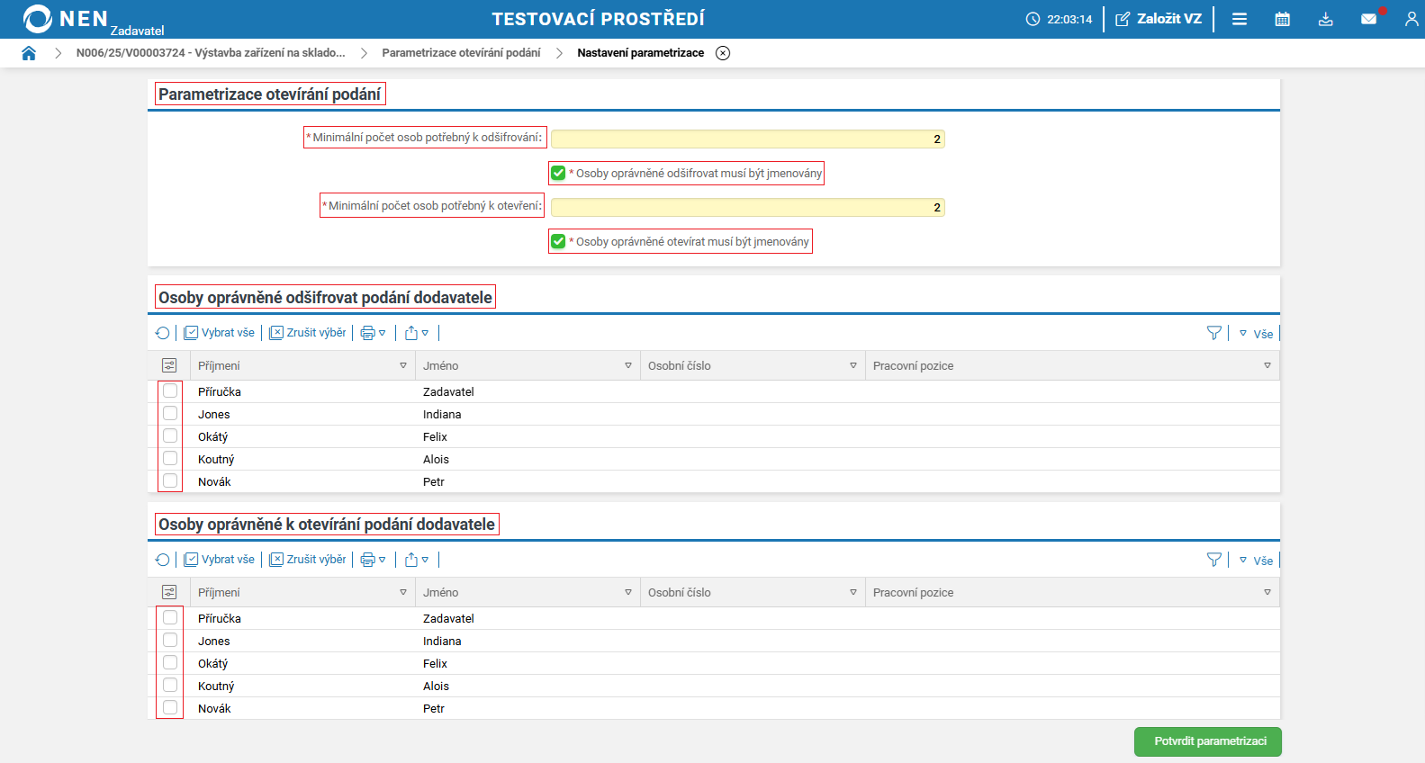The width and height of the screenshot is (1425, 763).
Task: Click the home icon in breadcrumb
Action: point(29,53)
